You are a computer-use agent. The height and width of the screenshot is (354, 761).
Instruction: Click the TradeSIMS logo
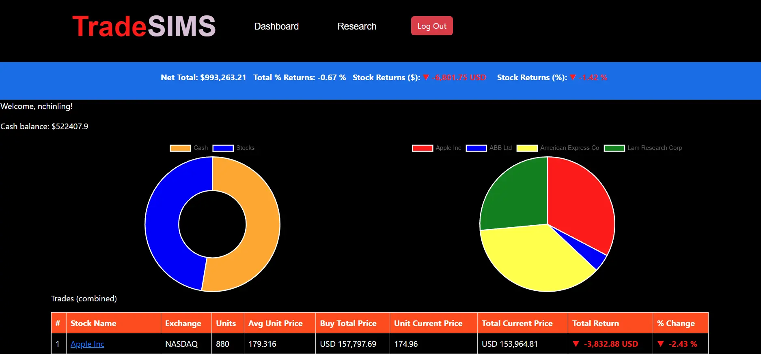pos(144,26)
